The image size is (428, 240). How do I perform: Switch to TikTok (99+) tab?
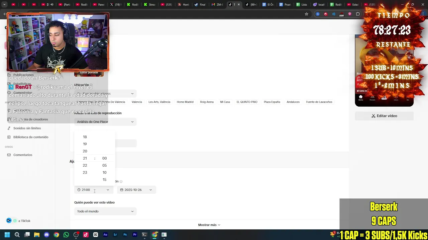tap(251, 5)
